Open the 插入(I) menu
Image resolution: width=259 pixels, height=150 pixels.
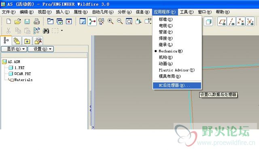pos(63,12)
